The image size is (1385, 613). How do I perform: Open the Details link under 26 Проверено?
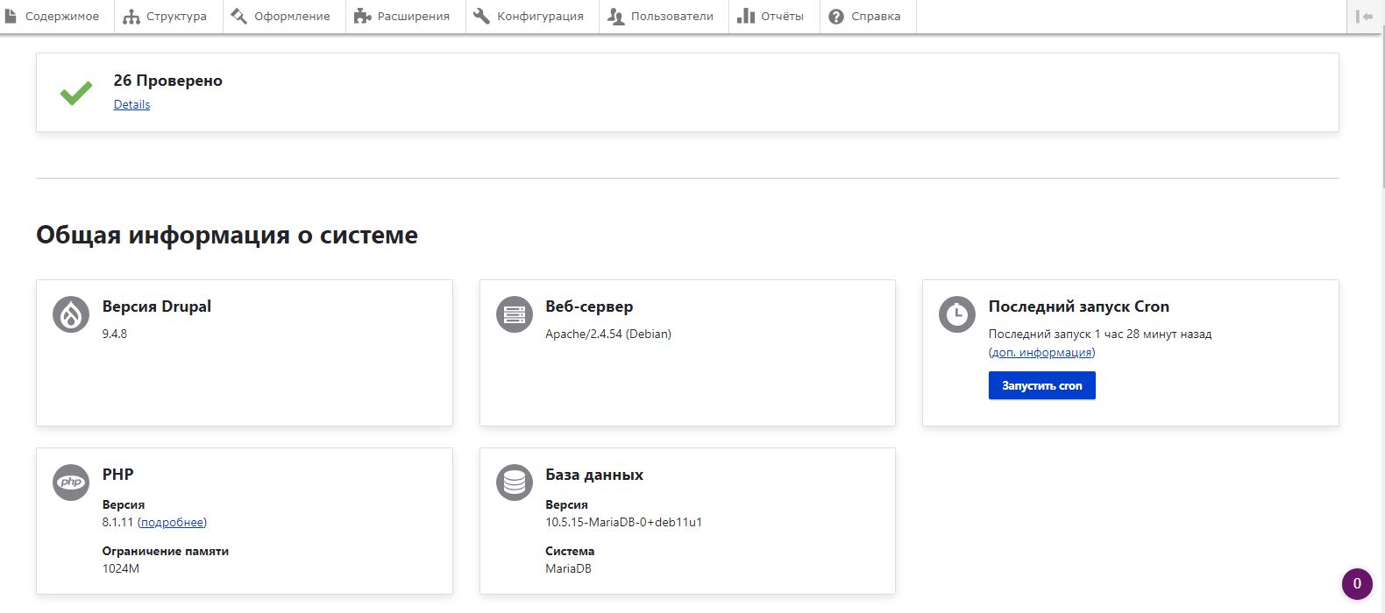click(x=131, y=104)
